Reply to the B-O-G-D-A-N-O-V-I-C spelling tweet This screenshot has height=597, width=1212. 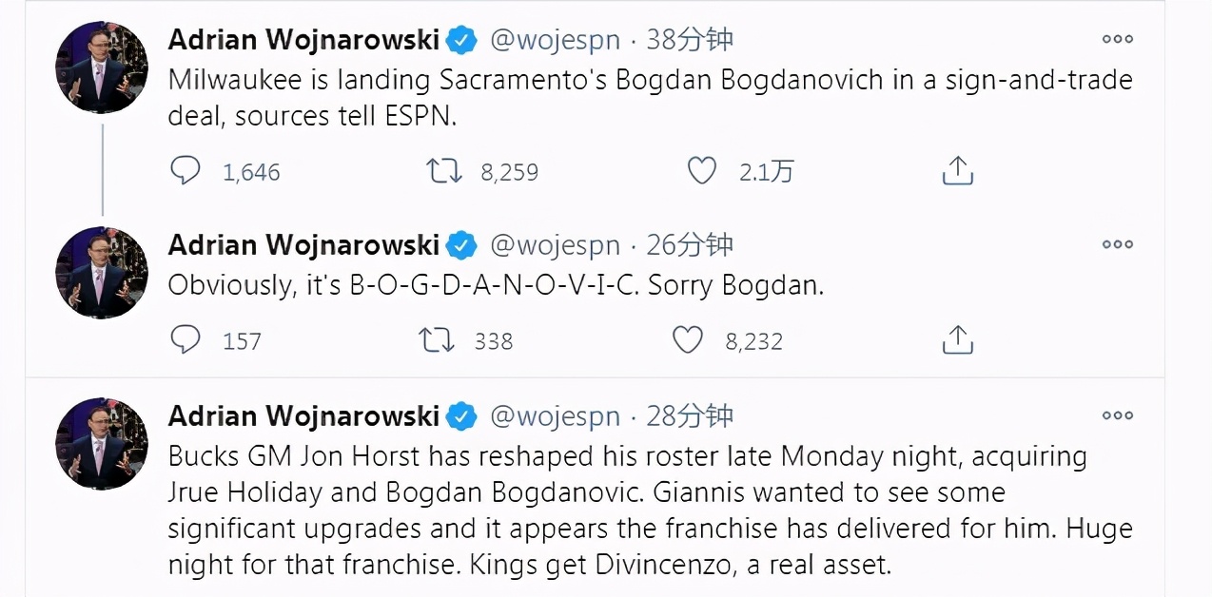pyautogui.click(x=186, y=340)
